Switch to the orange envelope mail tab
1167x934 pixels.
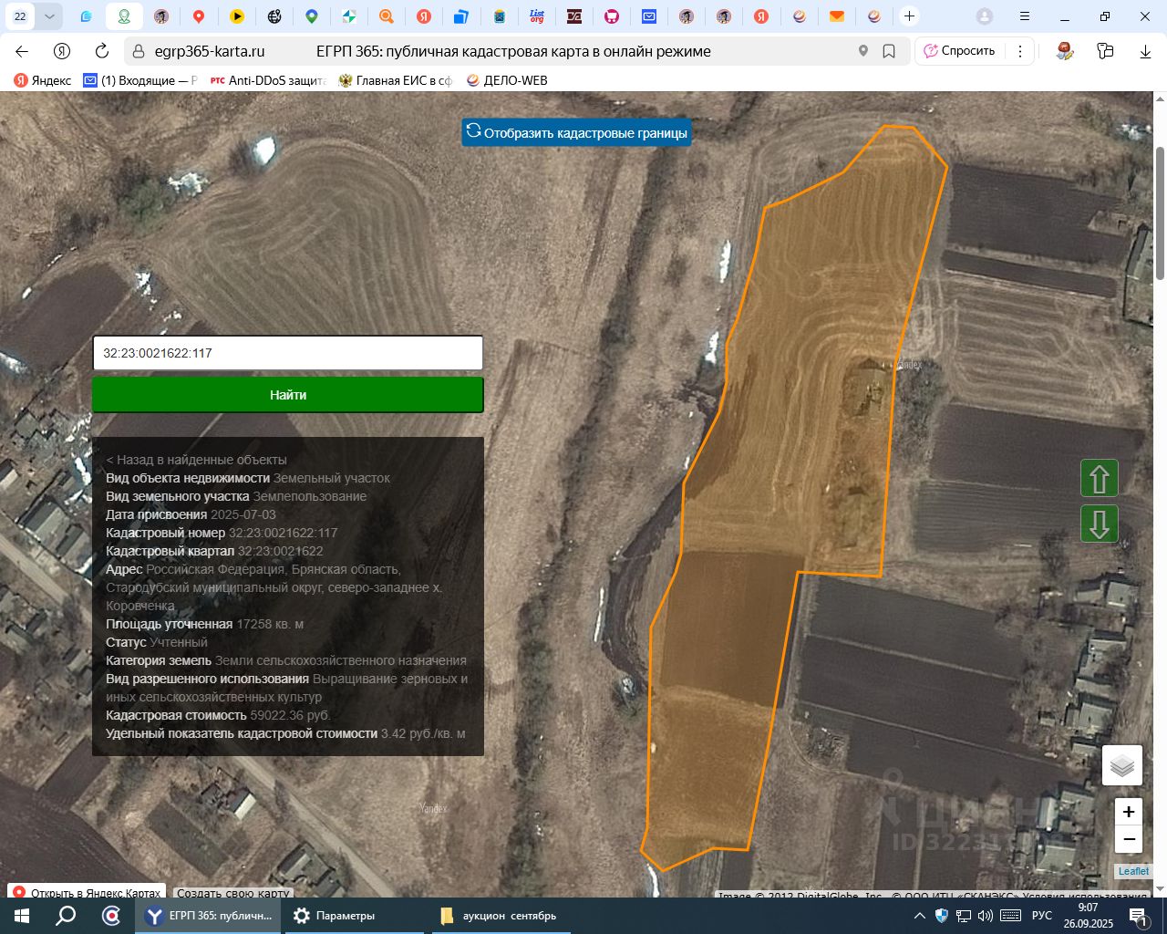coord(836,16)
